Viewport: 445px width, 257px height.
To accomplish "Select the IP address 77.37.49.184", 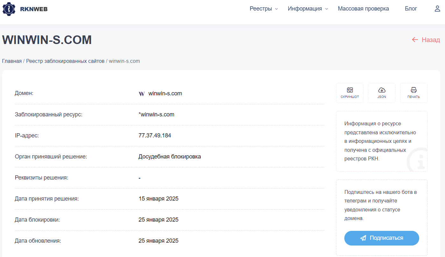I will 155,136.
